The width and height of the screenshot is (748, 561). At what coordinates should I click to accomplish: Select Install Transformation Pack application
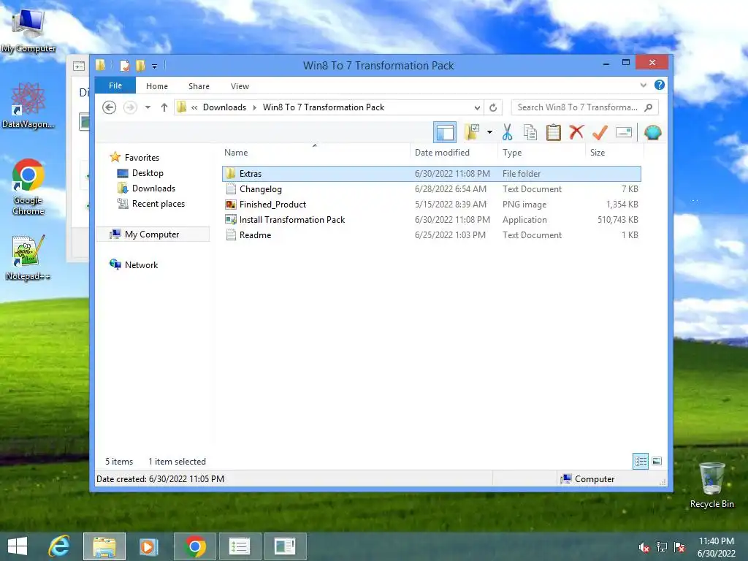(x=431, y=219)
